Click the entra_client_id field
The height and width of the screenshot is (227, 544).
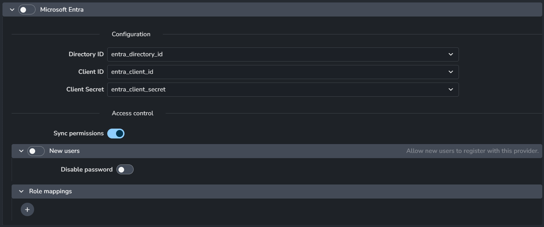click(x=283, y=72)
